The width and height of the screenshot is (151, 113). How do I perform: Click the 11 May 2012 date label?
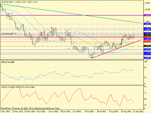pyautogui.click(x=18, y=112)
